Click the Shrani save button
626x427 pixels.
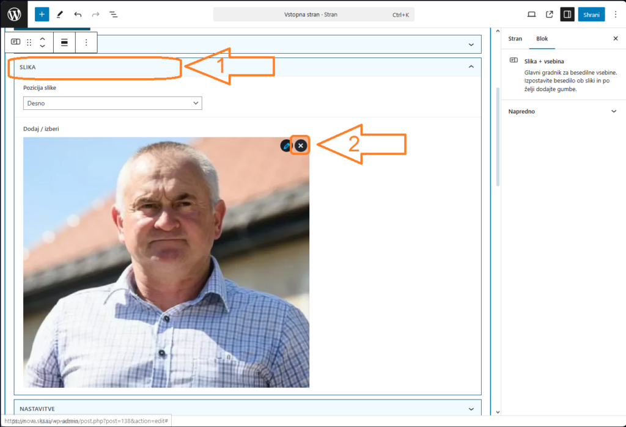[591, 14]
